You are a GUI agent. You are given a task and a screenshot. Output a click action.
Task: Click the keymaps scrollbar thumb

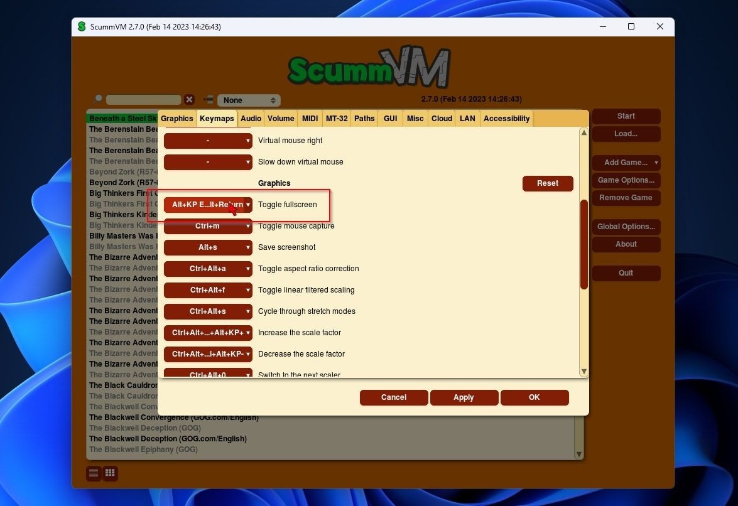pyautogui.click(x=584, y=245)
